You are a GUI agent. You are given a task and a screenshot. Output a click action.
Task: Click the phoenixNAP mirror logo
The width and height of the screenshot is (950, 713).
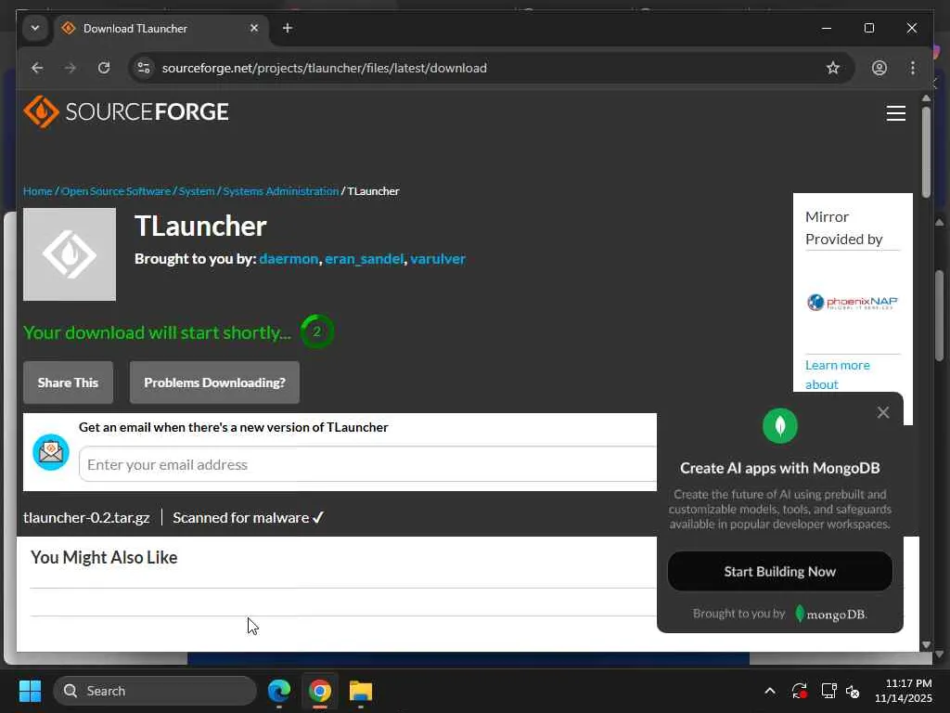[x=852, y=302]
